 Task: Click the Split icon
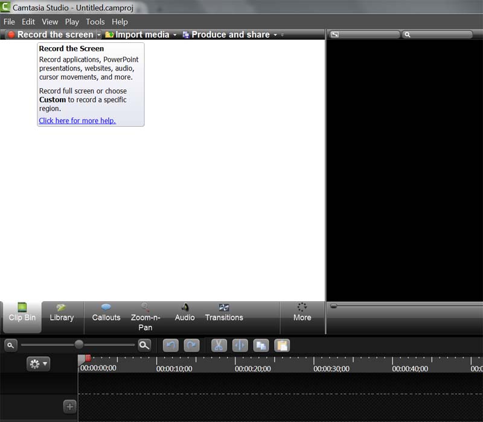click(240, 345)
